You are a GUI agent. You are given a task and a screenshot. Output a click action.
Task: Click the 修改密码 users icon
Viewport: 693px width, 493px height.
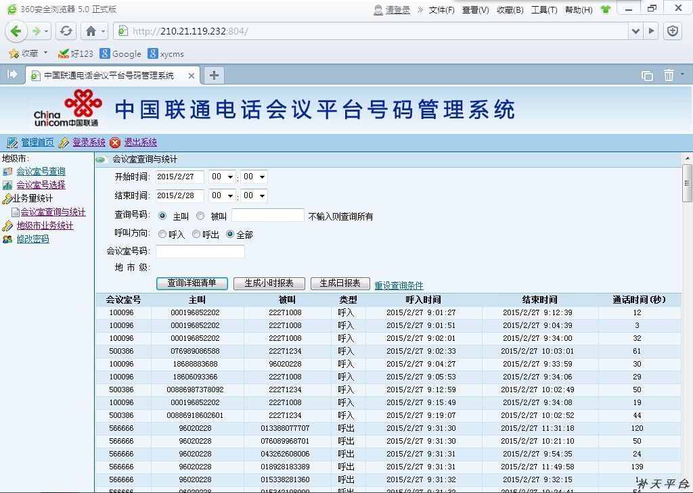coord(7,239)
